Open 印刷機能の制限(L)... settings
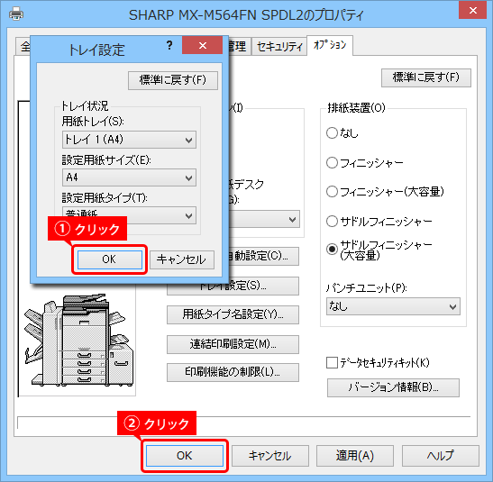Viewport: 493px width, 482px height. [x=233, y=372]
